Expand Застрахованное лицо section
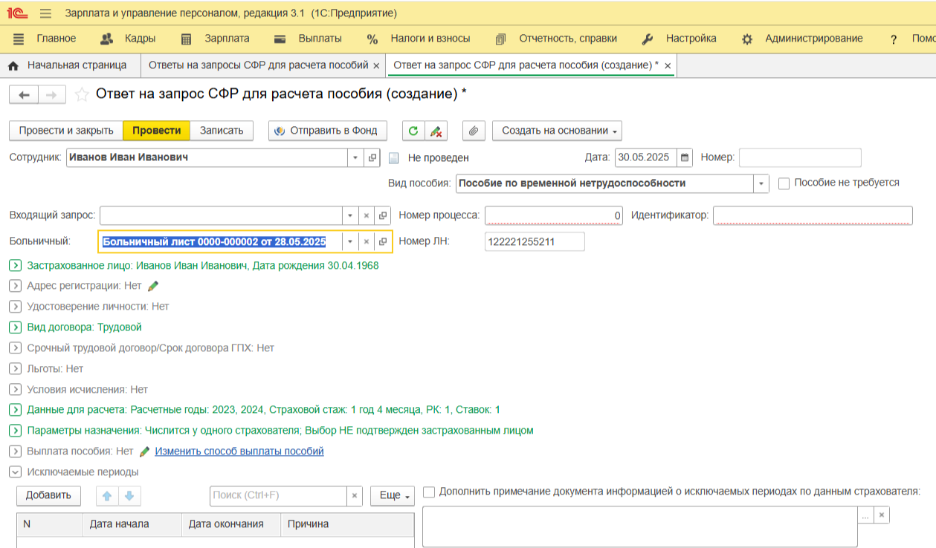Screen dimensions: 936x548 point(15,265)
